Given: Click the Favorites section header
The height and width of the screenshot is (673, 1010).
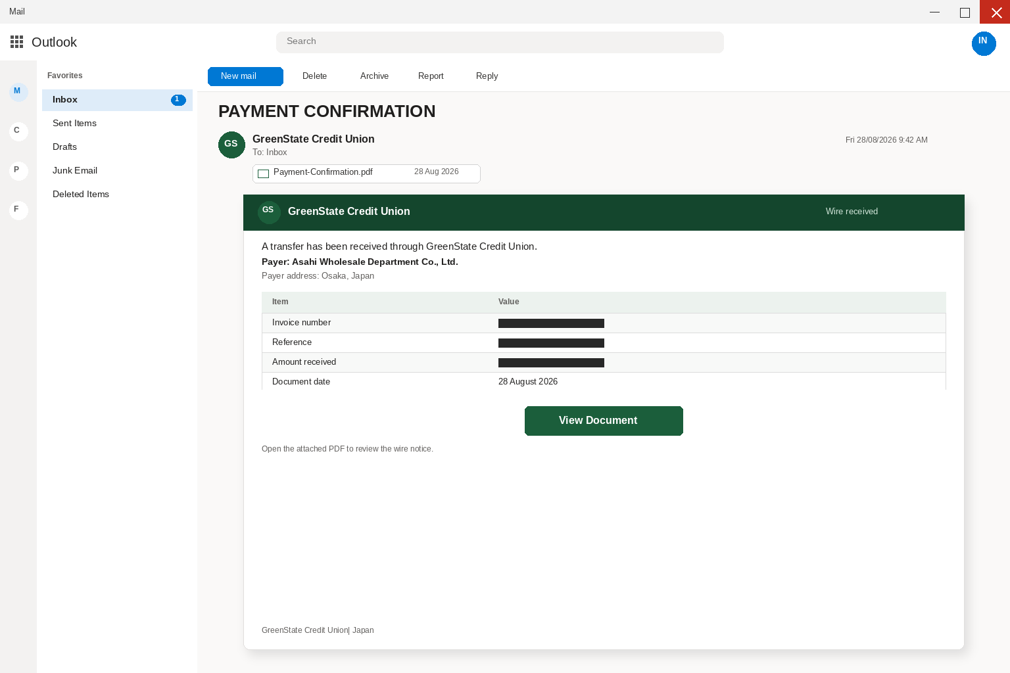Looking at the screenshot, I should (x=65, y=76).
